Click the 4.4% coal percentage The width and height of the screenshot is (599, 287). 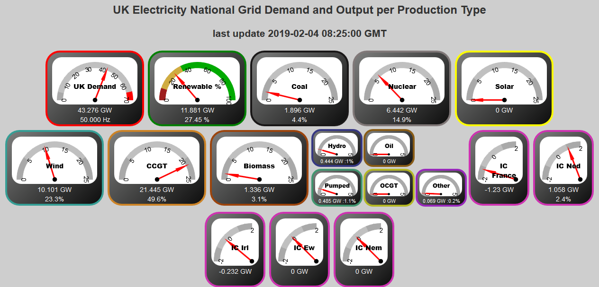coord(299,120)
